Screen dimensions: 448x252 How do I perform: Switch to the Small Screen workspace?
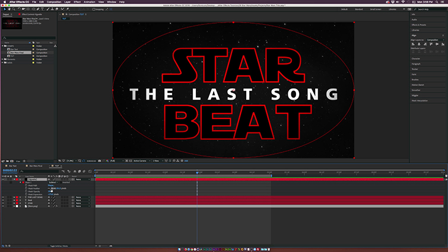tap(376, 9)
